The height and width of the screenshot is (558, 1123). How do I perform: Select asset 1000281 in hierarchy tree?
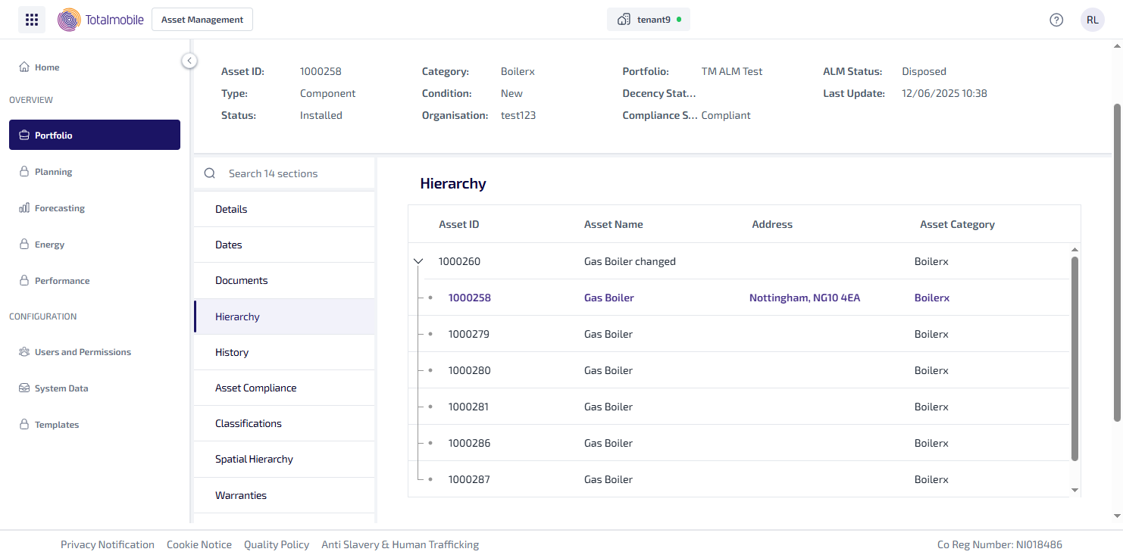click(x=468, y=407)
